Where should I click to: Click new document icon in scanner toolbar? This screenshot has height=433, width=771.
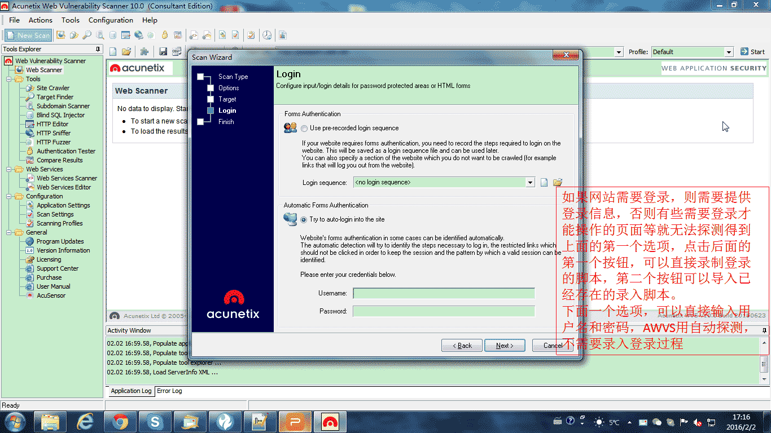tap(113, 51)
